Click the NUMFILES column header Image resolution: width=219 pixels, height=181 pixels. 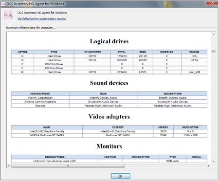pos(166,52)
